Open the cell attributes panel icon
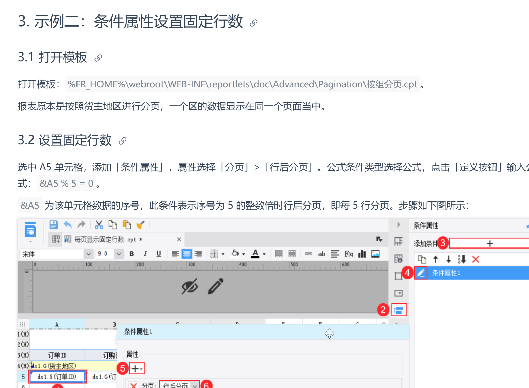The height and width of the screenshot is (388, 529). 399,259
